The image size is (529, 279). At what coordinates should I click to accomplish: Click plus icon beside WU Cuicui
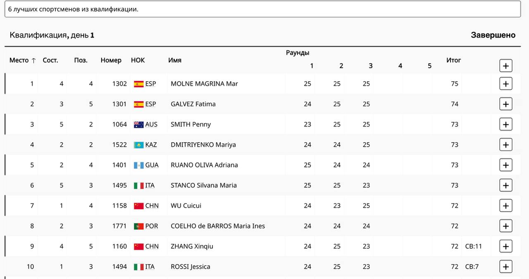pyautogui.click(x=506, y=205)
